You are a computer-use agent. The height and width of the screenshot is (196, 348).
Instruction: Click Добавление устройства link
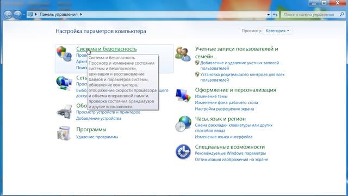click(x=99, y=119)
